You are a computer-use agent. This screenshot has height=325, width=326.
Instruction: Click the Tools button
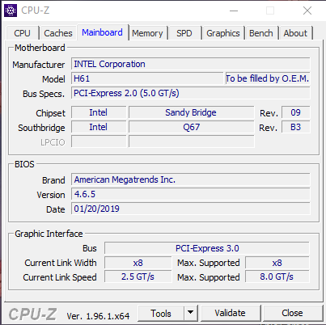[161, 313]
